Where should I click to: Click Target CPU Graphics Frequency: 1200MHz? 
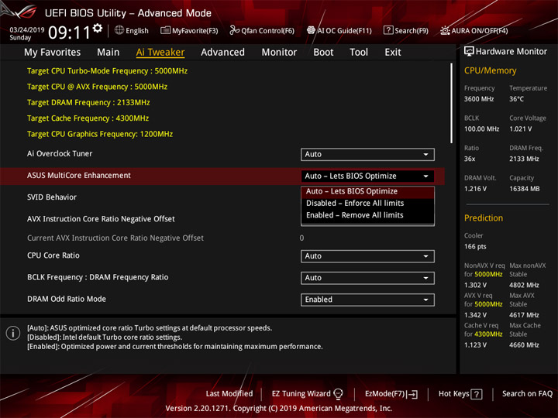click(100, 134)
